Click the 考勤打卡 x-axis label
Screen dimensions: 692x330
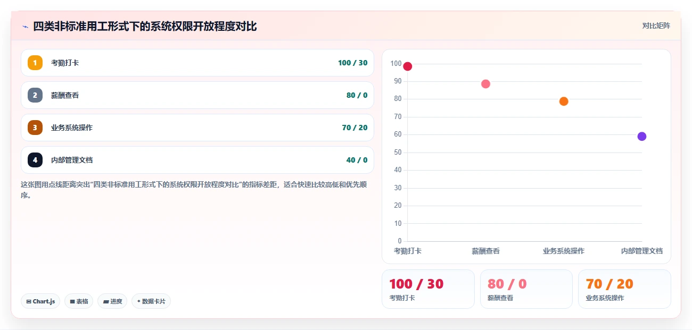point(408,251)
